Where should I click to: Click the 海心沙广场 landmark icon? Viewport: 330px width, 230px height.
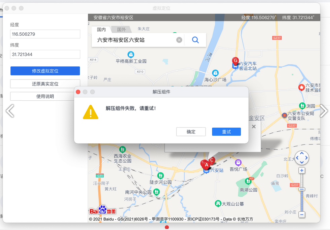coord(215,73)
